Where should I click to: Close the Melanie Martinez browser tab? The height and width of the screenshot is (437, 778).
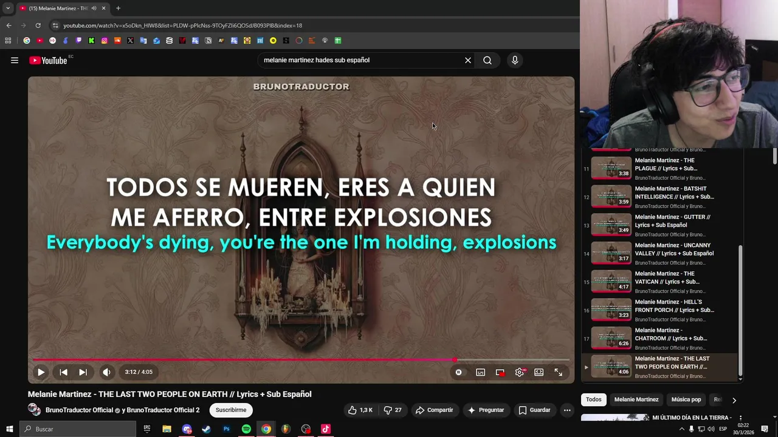[103, 8]
